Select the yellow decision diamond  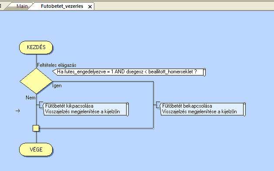[x=36, y=81]
